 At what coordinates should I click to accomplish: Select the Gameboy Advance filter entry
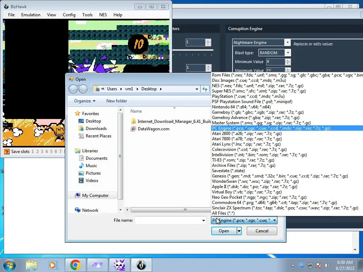pos(287,118)
